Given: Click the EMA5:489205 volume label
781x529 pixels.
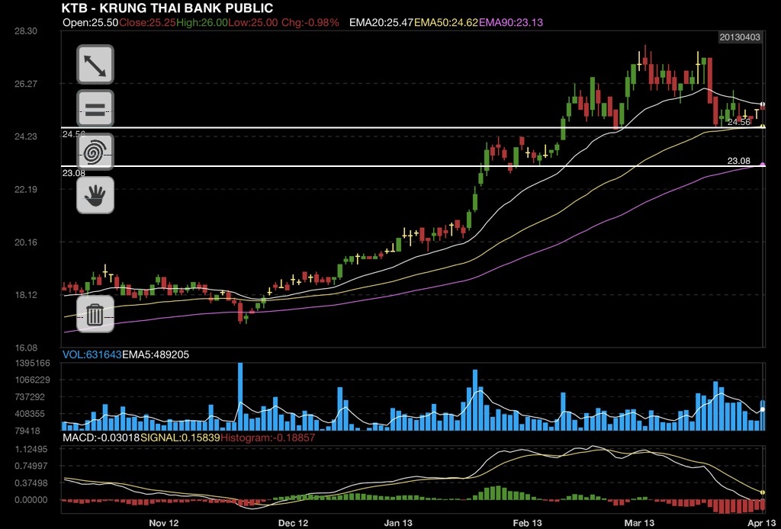Looking at the screenshot, I should click(156, 354).
